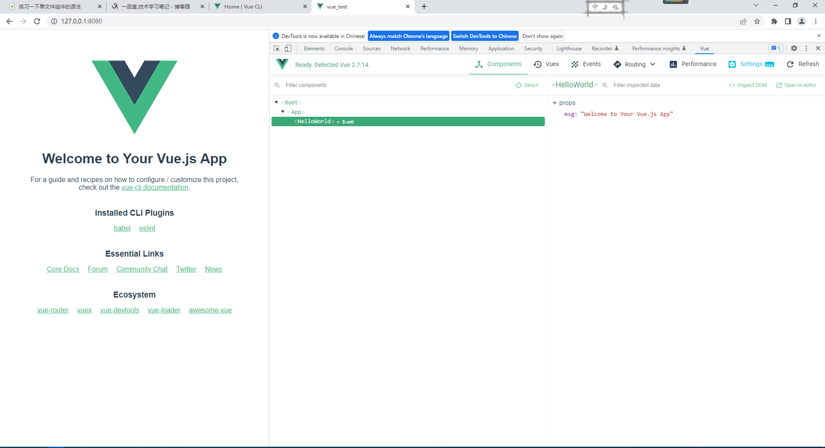Click Inspect DOM button
The width and height of the screenshot is (825, 448).
tap(748, 85)
